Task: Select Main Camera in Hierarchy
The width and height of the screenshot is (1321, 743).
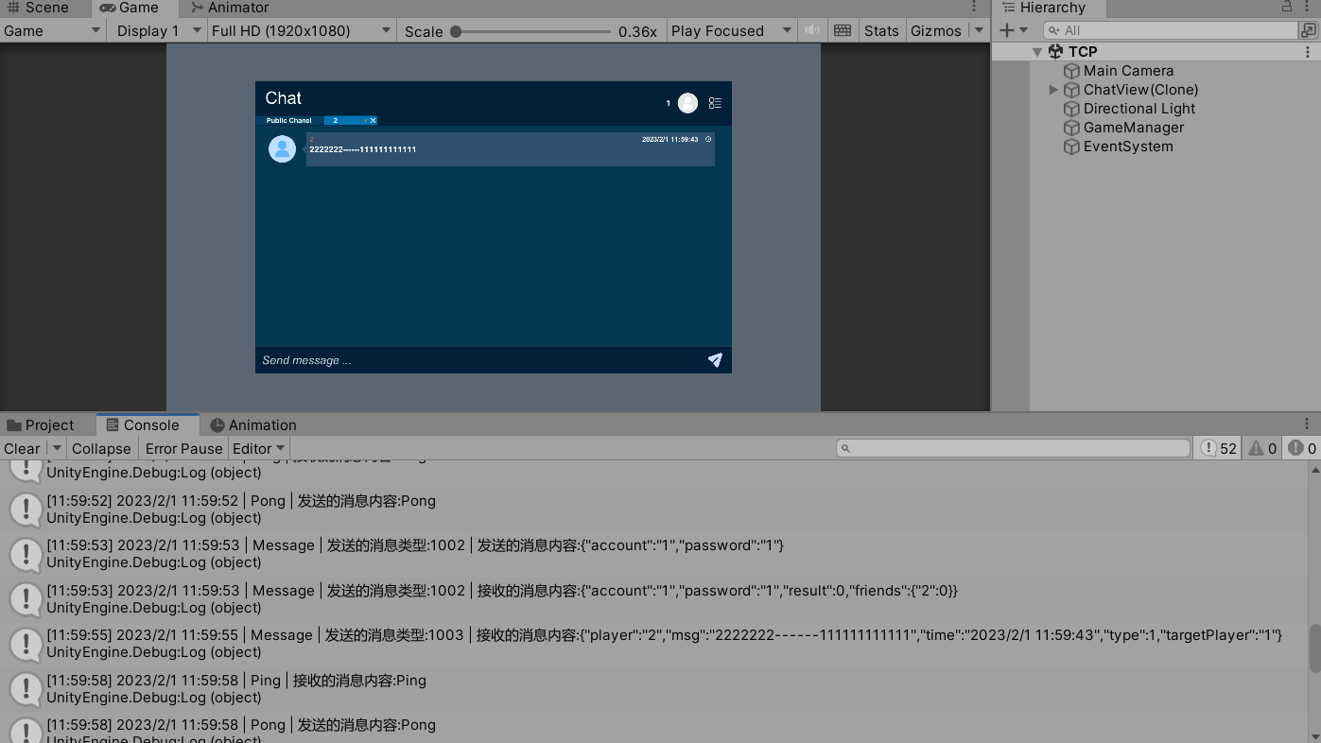Action: click(x=1128, y=71)
